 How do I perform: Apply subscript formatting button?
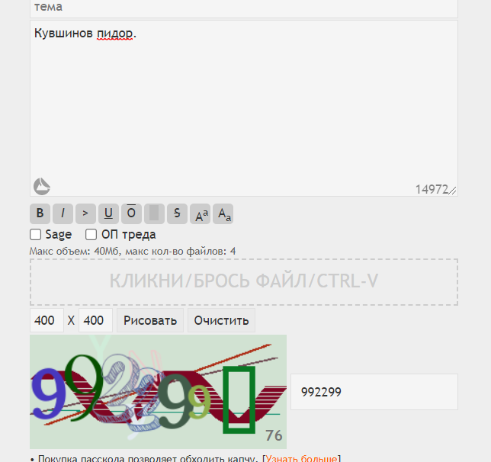[223, 213]
